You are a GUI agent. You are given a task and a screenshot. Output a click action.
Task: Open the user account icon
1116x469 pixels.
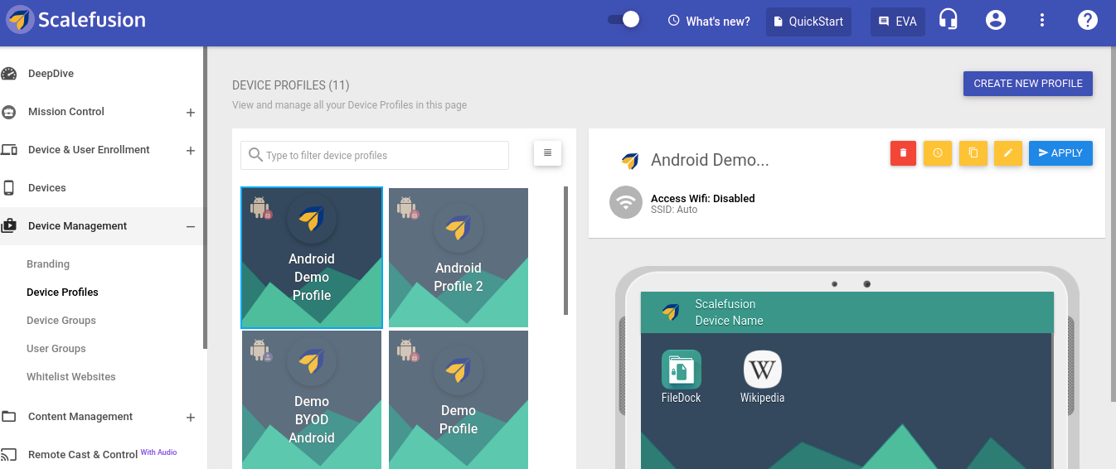coord(996,21)
